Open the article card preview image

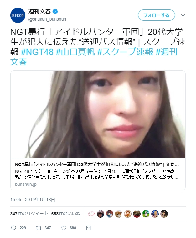point(98,114)
